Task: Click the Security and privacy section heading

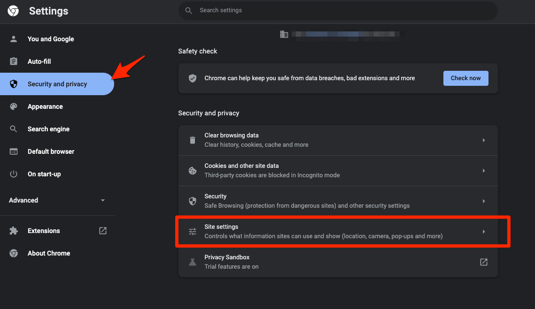Action: [209, 113]
